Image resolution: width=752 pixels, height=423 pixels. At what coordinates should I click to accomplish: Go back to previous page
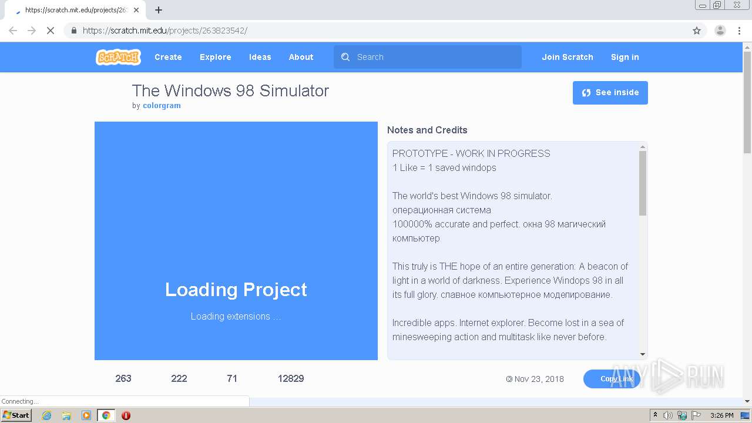click(13, 31)
